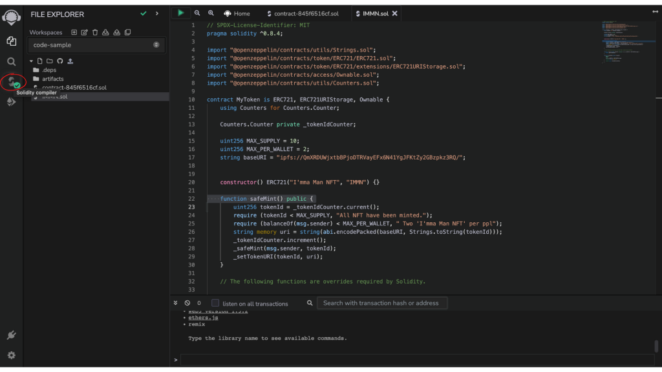Click the ethers.js link in terminal

[203, 318]
